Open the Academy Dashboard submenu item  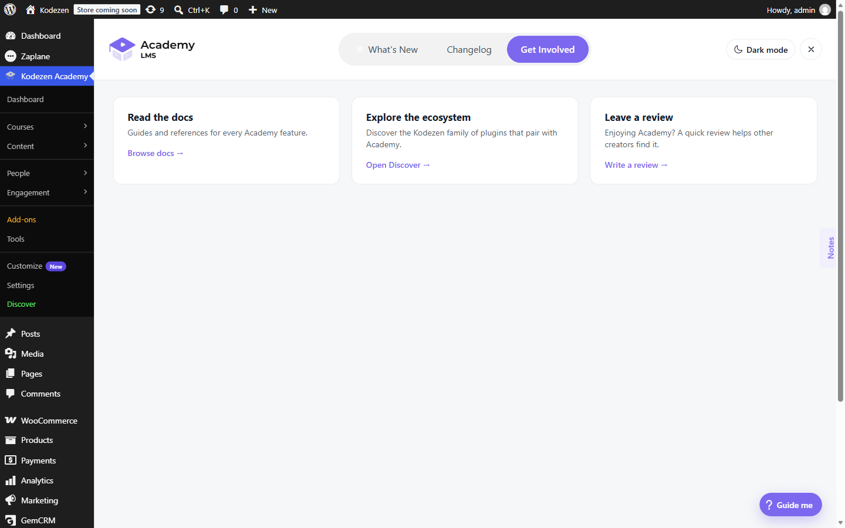[25, 99]
